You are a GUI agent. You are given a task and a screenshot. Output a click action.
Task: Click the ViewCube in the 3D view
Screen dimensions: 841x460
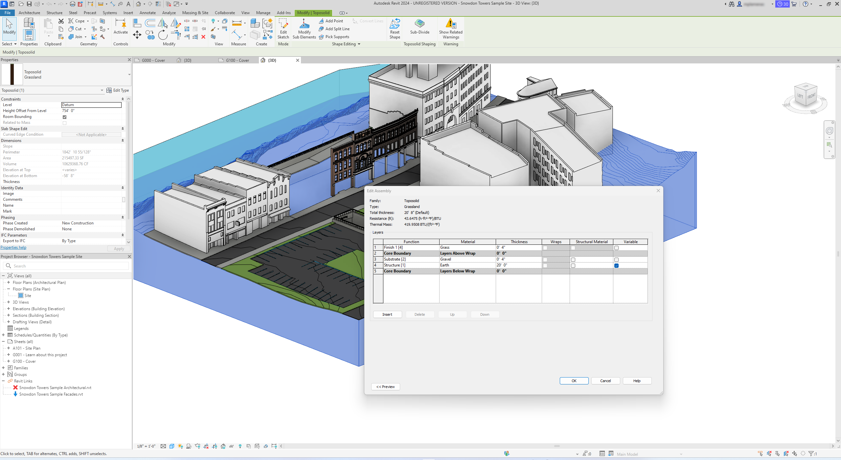point(805,95)
